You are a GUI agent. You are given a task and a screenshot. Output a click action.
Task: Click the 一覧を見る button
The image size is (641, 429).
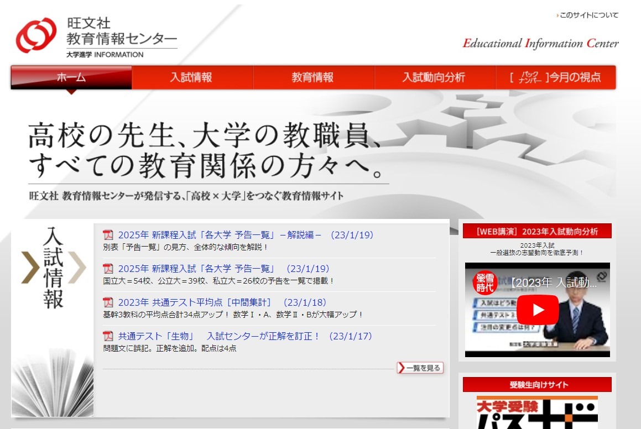pos(420,367)
